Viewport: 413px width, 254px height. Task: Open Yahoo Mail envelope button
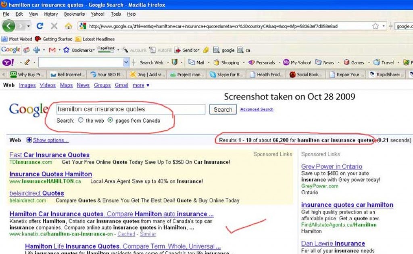[196, 62]
